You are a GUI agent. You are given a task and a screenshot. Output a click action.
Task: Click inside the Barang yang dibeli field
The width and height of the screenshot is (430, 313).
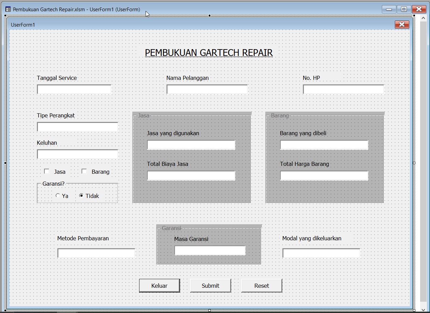click(324, 145)
